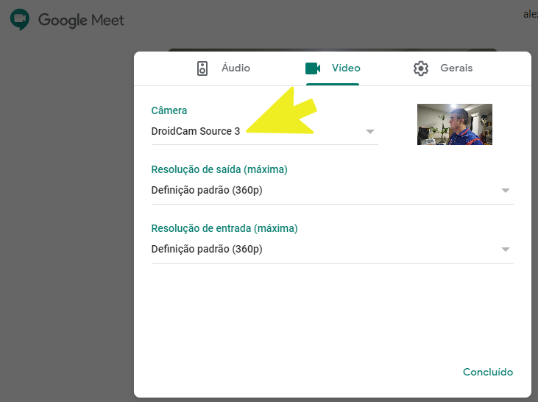
Task: Click the Câmera section label
Action: tap(169, 110)
